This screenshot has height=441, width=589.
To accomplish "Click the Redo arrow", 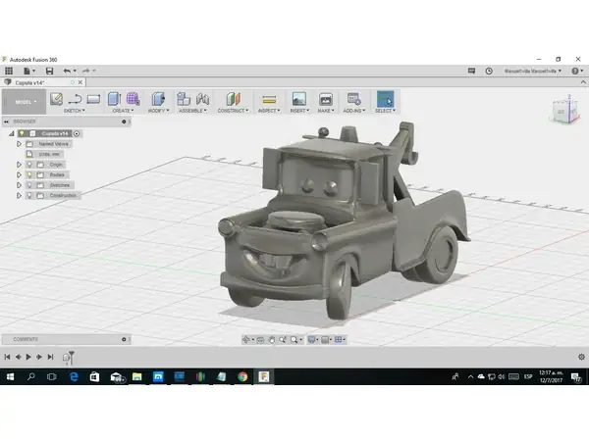I will click(86, 71).
